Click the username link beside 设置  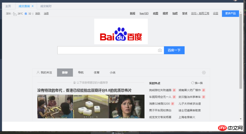click(200, 14)
